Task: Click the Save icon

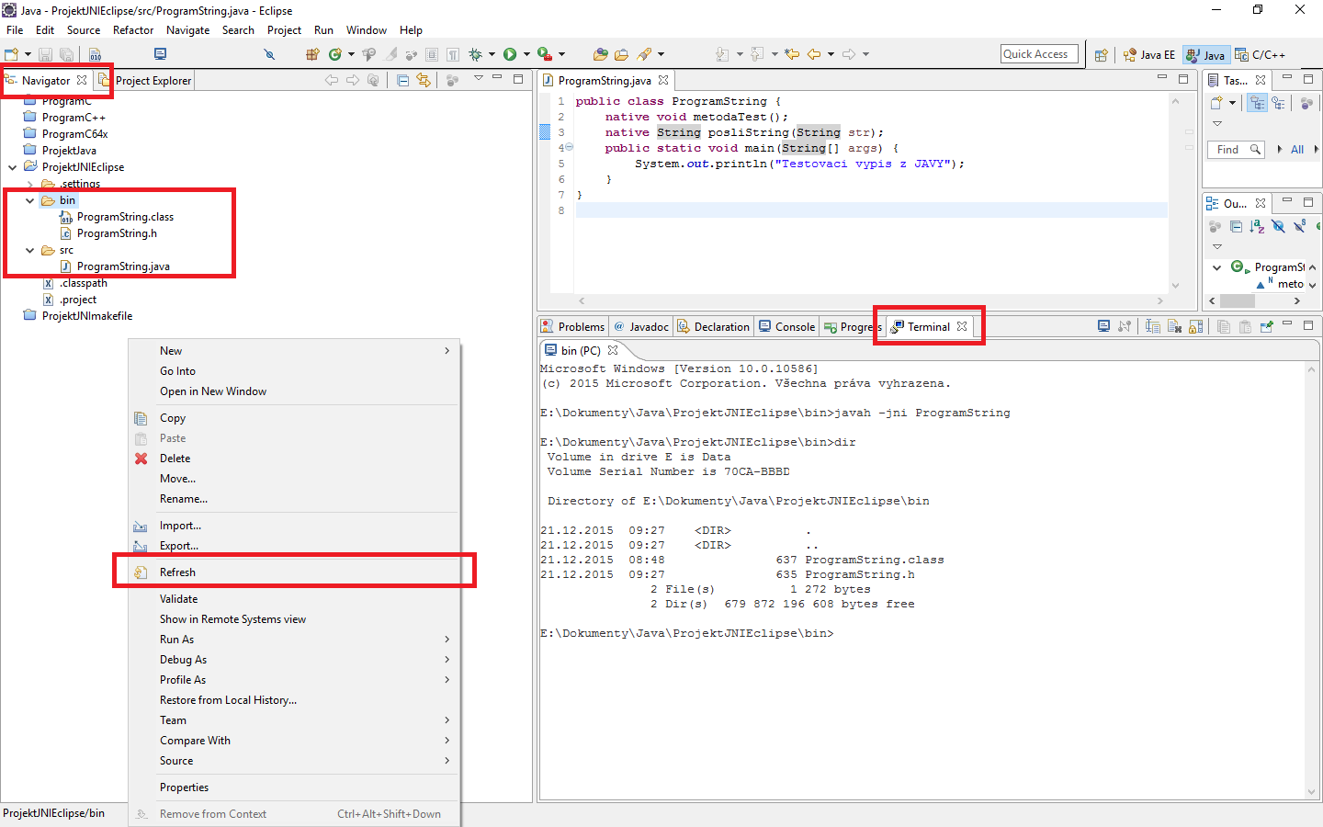Action: (x=45, y=53)
